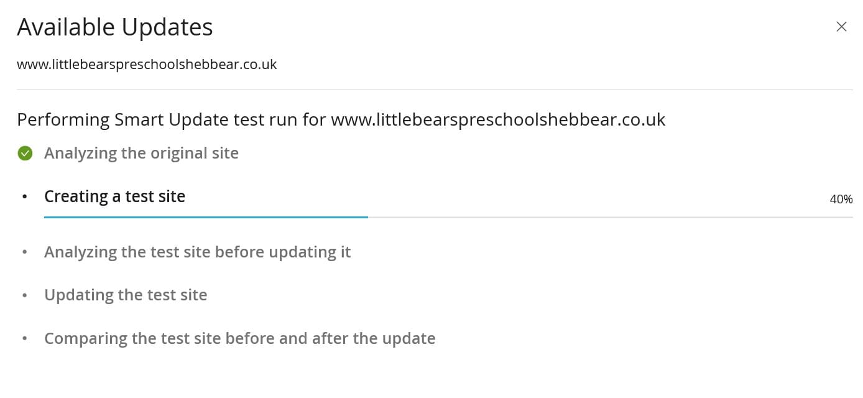Select the Analyzing the original site step

point(141,153)
